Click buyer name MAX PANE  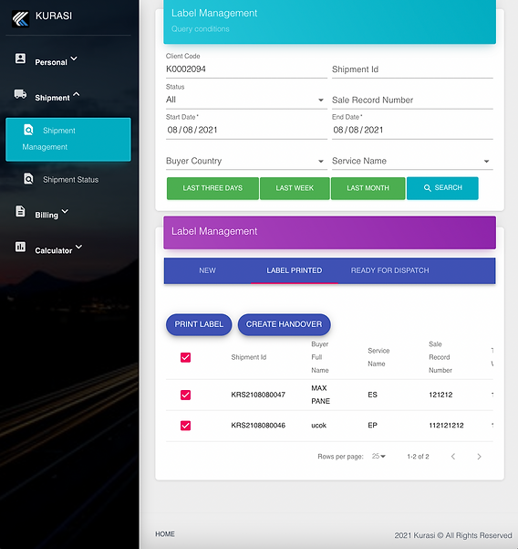pyautogui.click(x=320, y=395)
